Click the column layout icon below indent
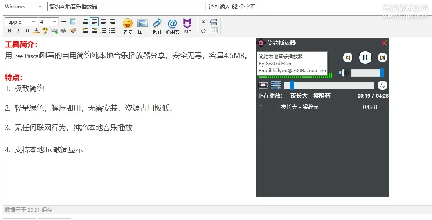Screen dimensions: 432x220 tap(214, 31)
